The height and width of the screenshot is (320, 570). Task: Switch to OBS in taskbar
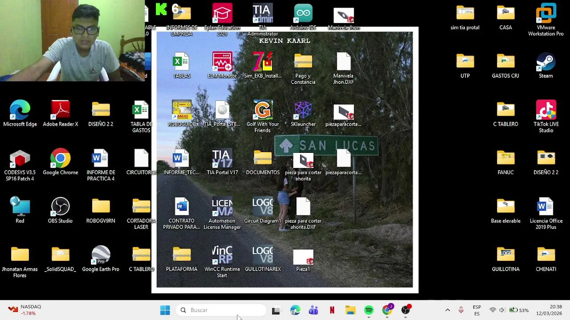point(406,310)
